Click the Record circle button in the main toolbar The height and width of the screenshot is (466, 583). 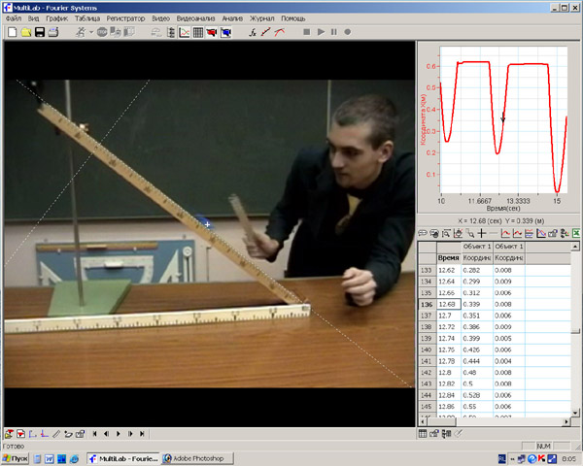pos(347,32)
